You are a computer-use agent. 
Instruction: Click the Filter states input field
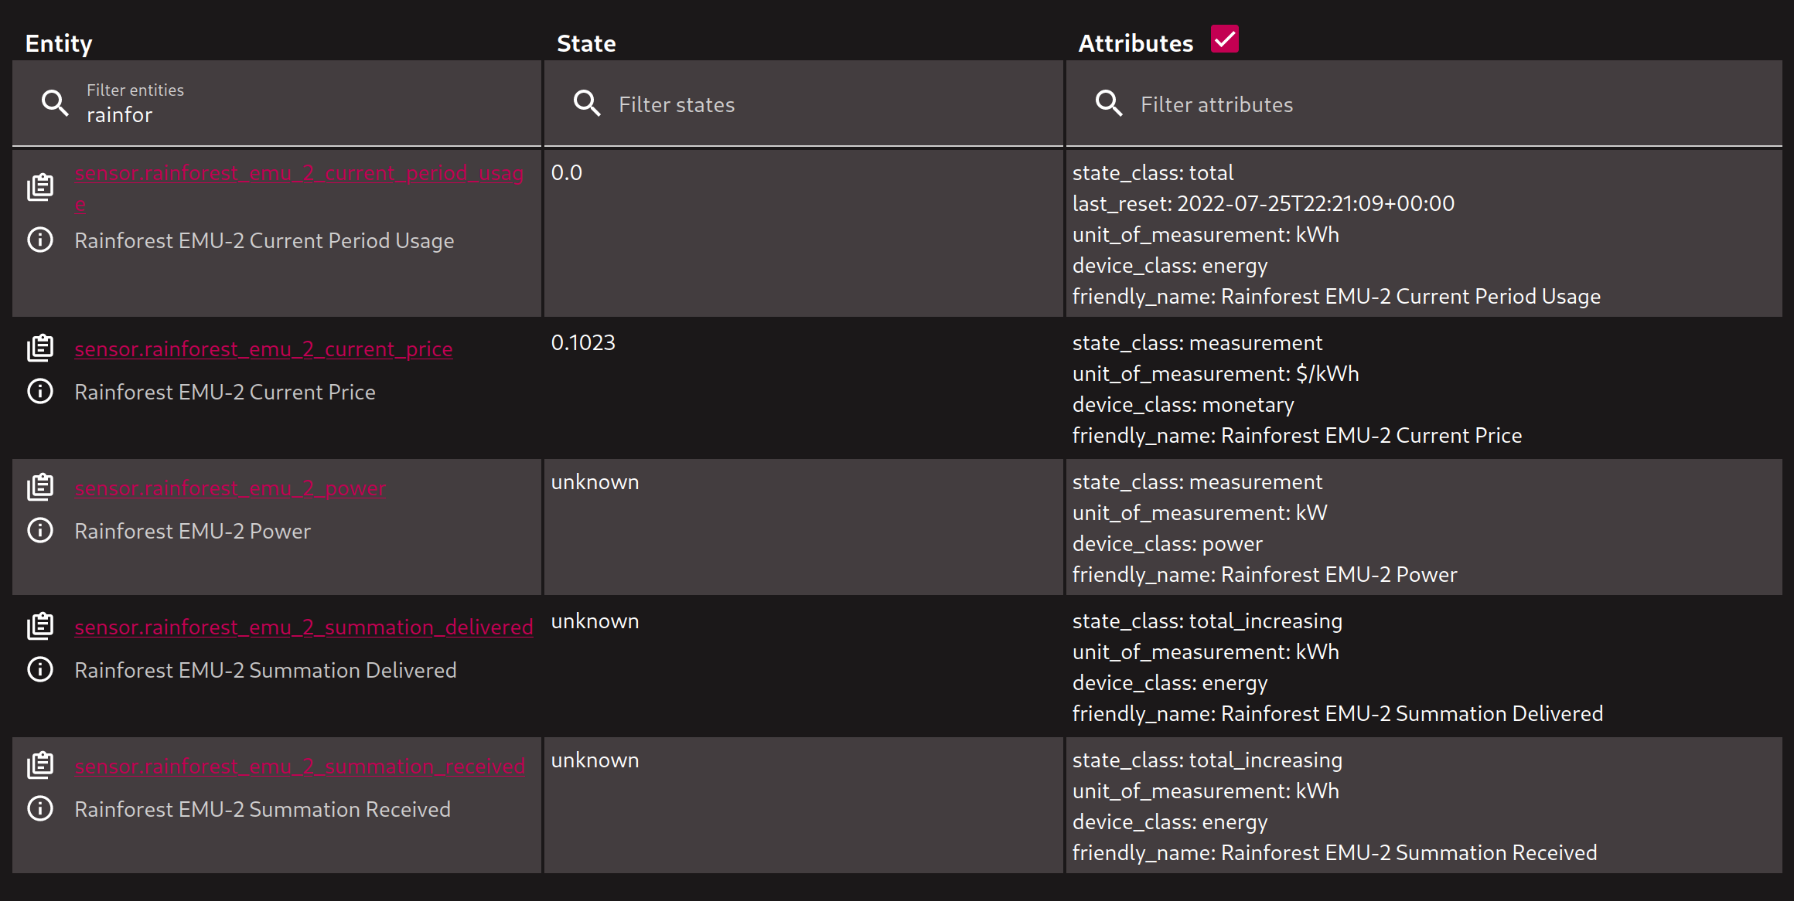[x=773, y=104]
